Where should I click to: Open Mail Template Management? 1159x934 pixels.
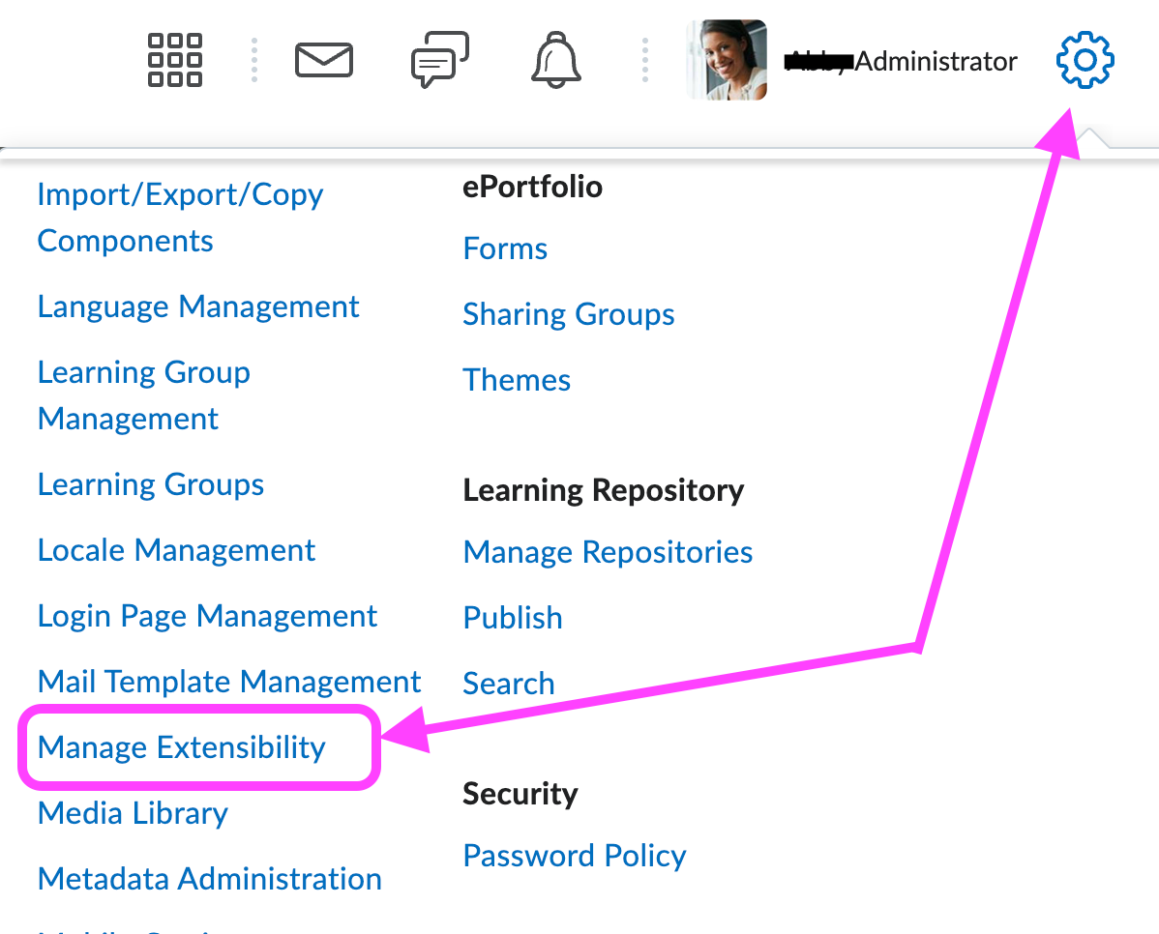coord(229,682)
